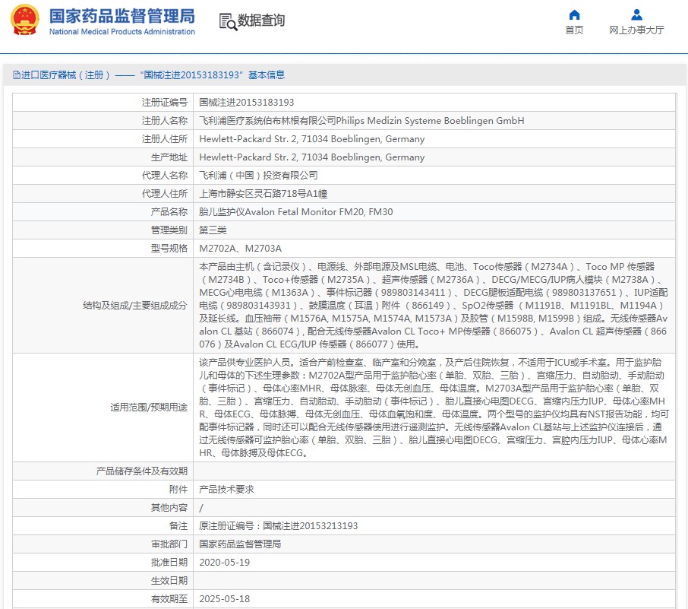Screen dimensions: 688x609
Task: Click the 代理人住所 label
Action: point(164,194)
